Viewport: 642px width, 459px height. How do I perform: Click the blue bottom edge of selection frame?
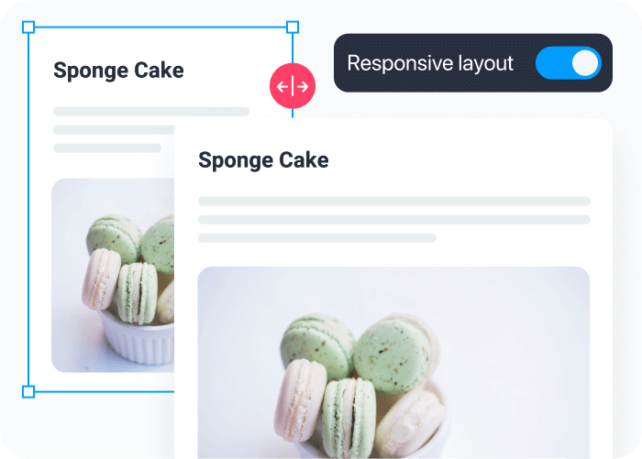(x=105, y=391)
